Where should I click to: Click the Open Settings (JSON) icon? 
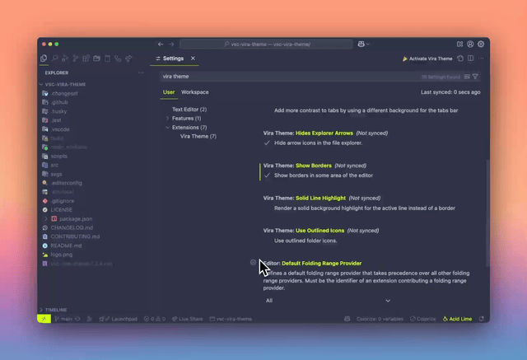460,58
